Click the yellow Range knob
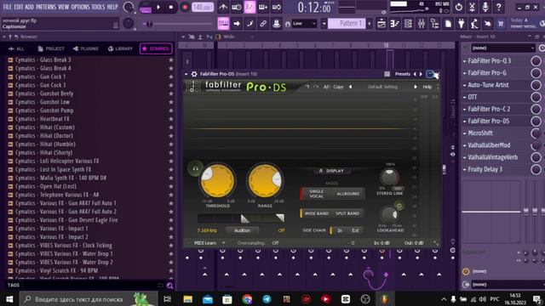 pyautogui.click(x=265, y=181)
